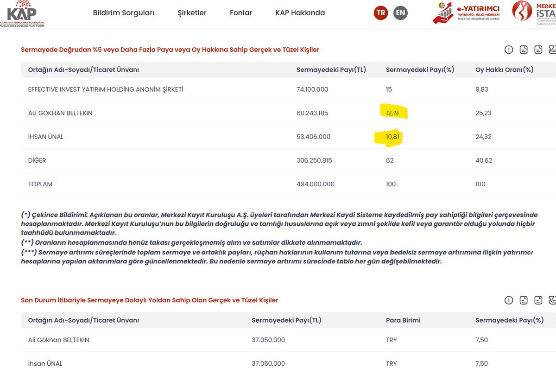556x368 pixels.
Task: Click the total value '494.000.000'
Action: [x=316, y=184]
